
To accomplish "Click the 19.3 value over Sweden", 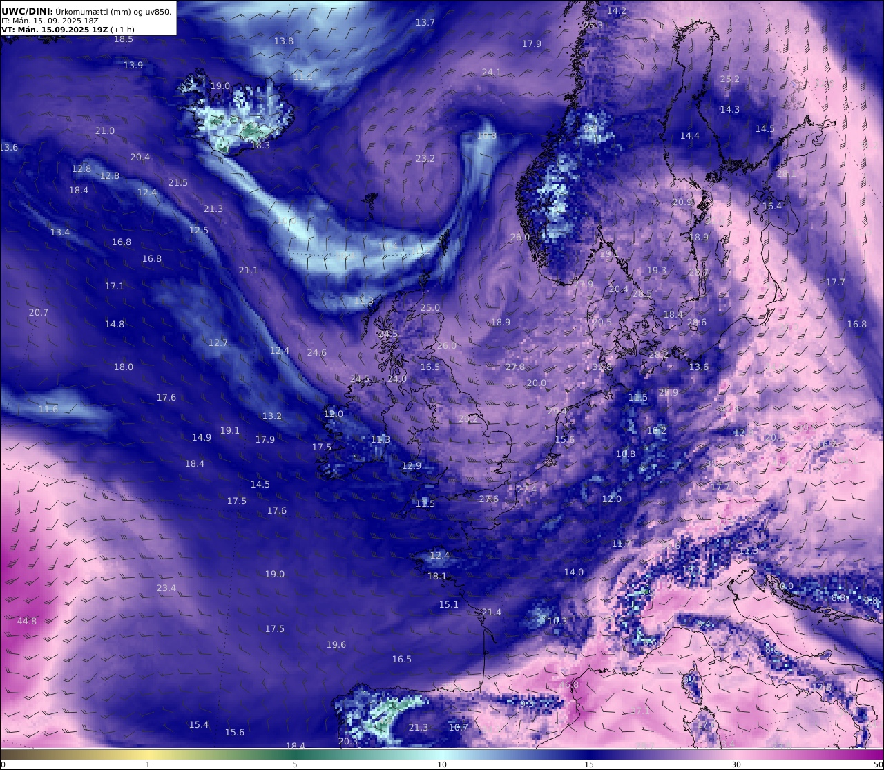I will click(x=656, y=271).
